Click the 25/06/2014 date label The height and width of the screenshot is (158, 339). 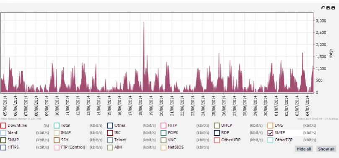(214, 106)
